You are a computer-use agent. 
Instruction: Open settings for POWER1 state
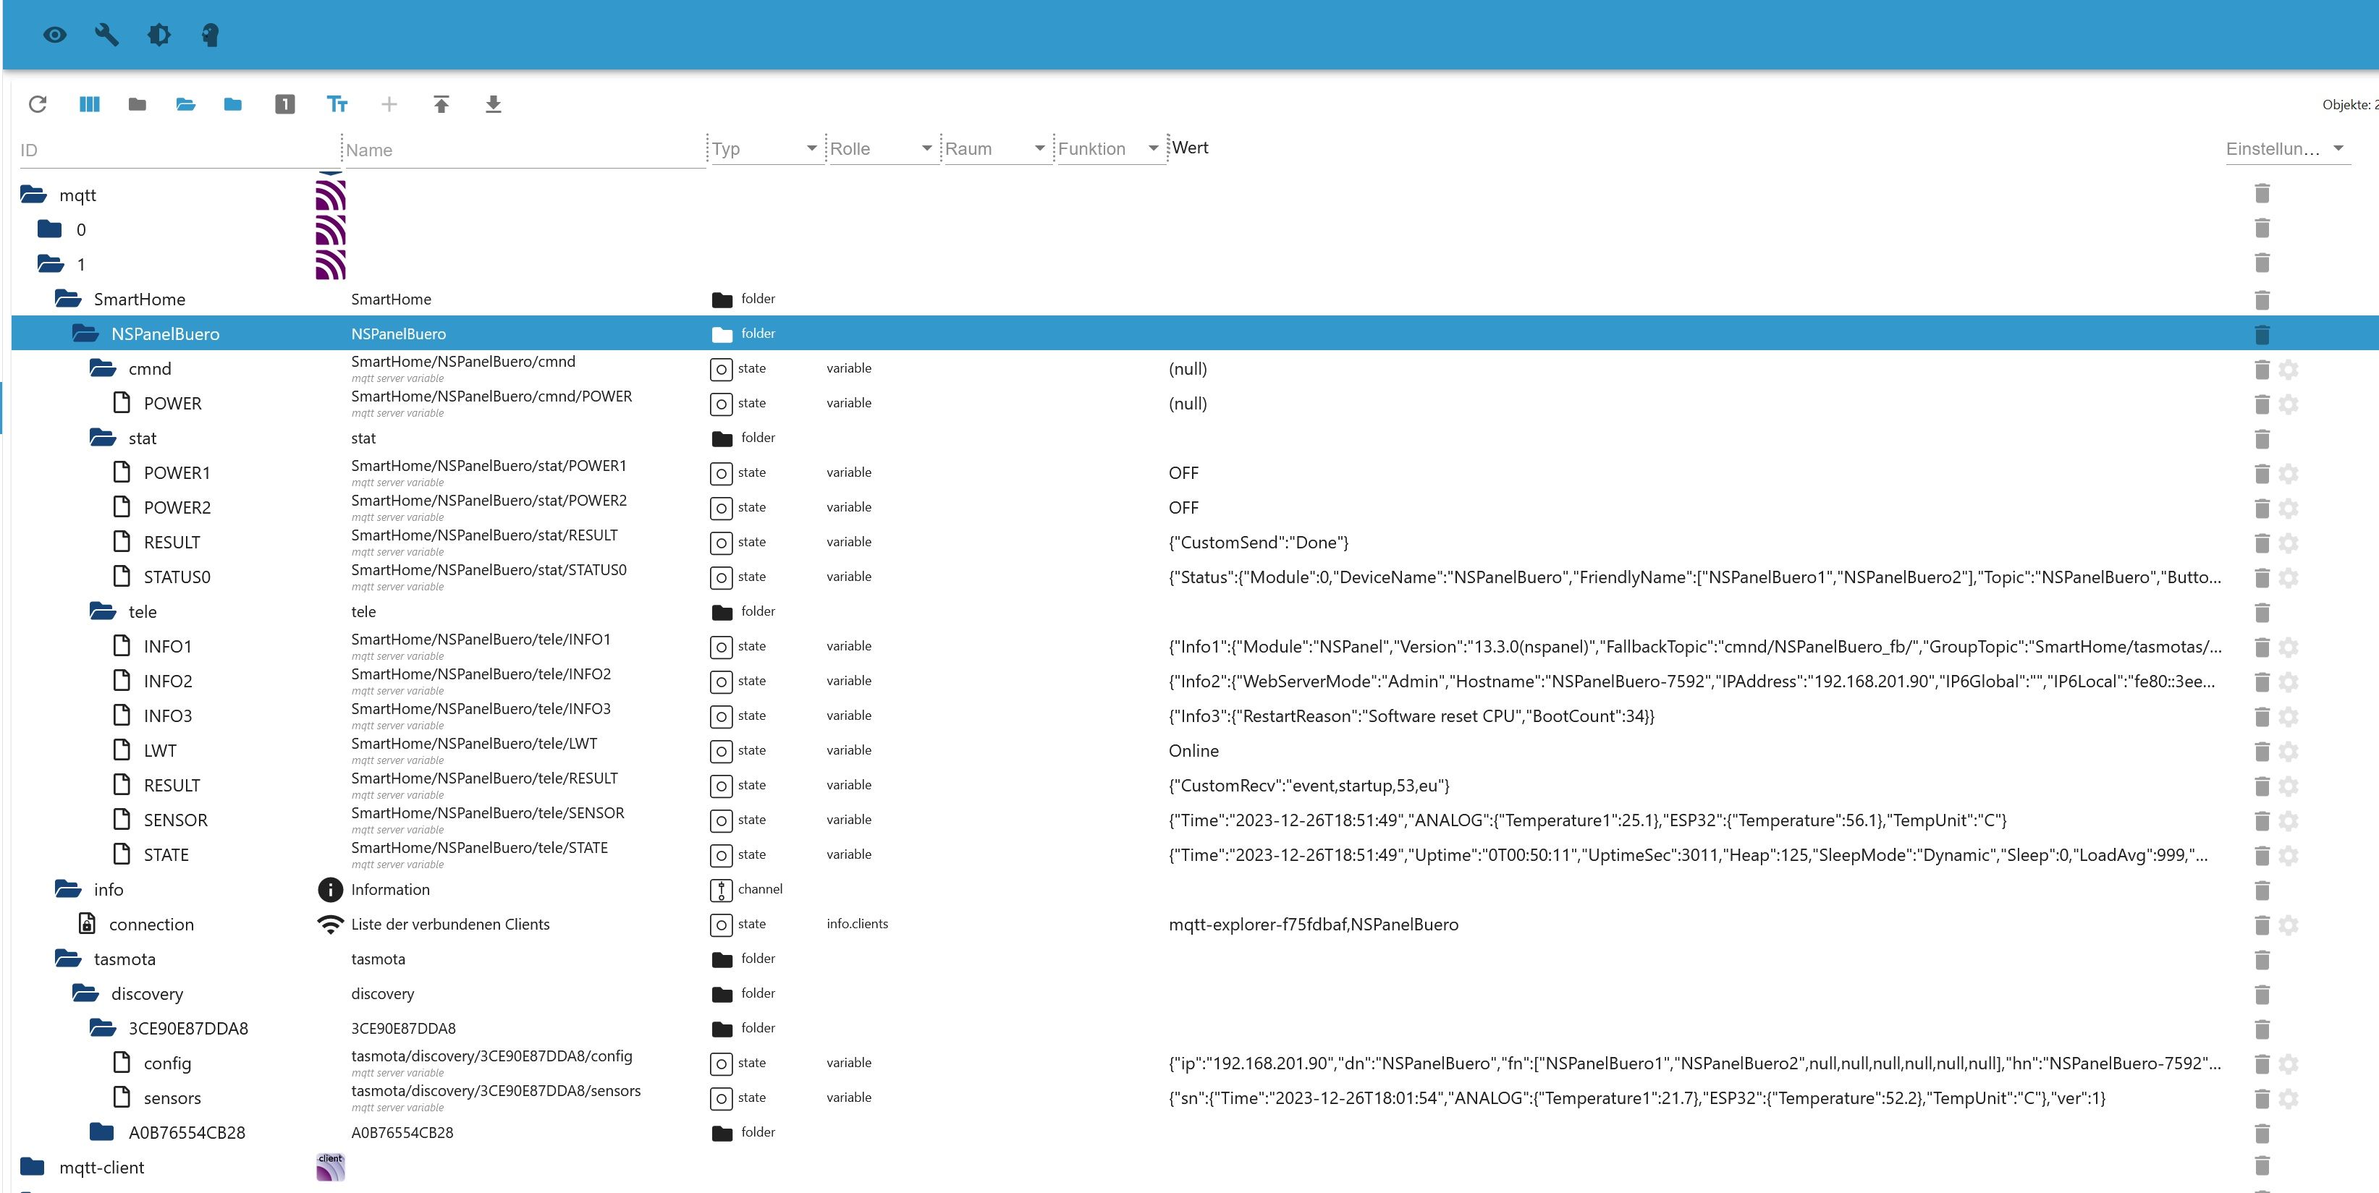[x=2288, y=472]
